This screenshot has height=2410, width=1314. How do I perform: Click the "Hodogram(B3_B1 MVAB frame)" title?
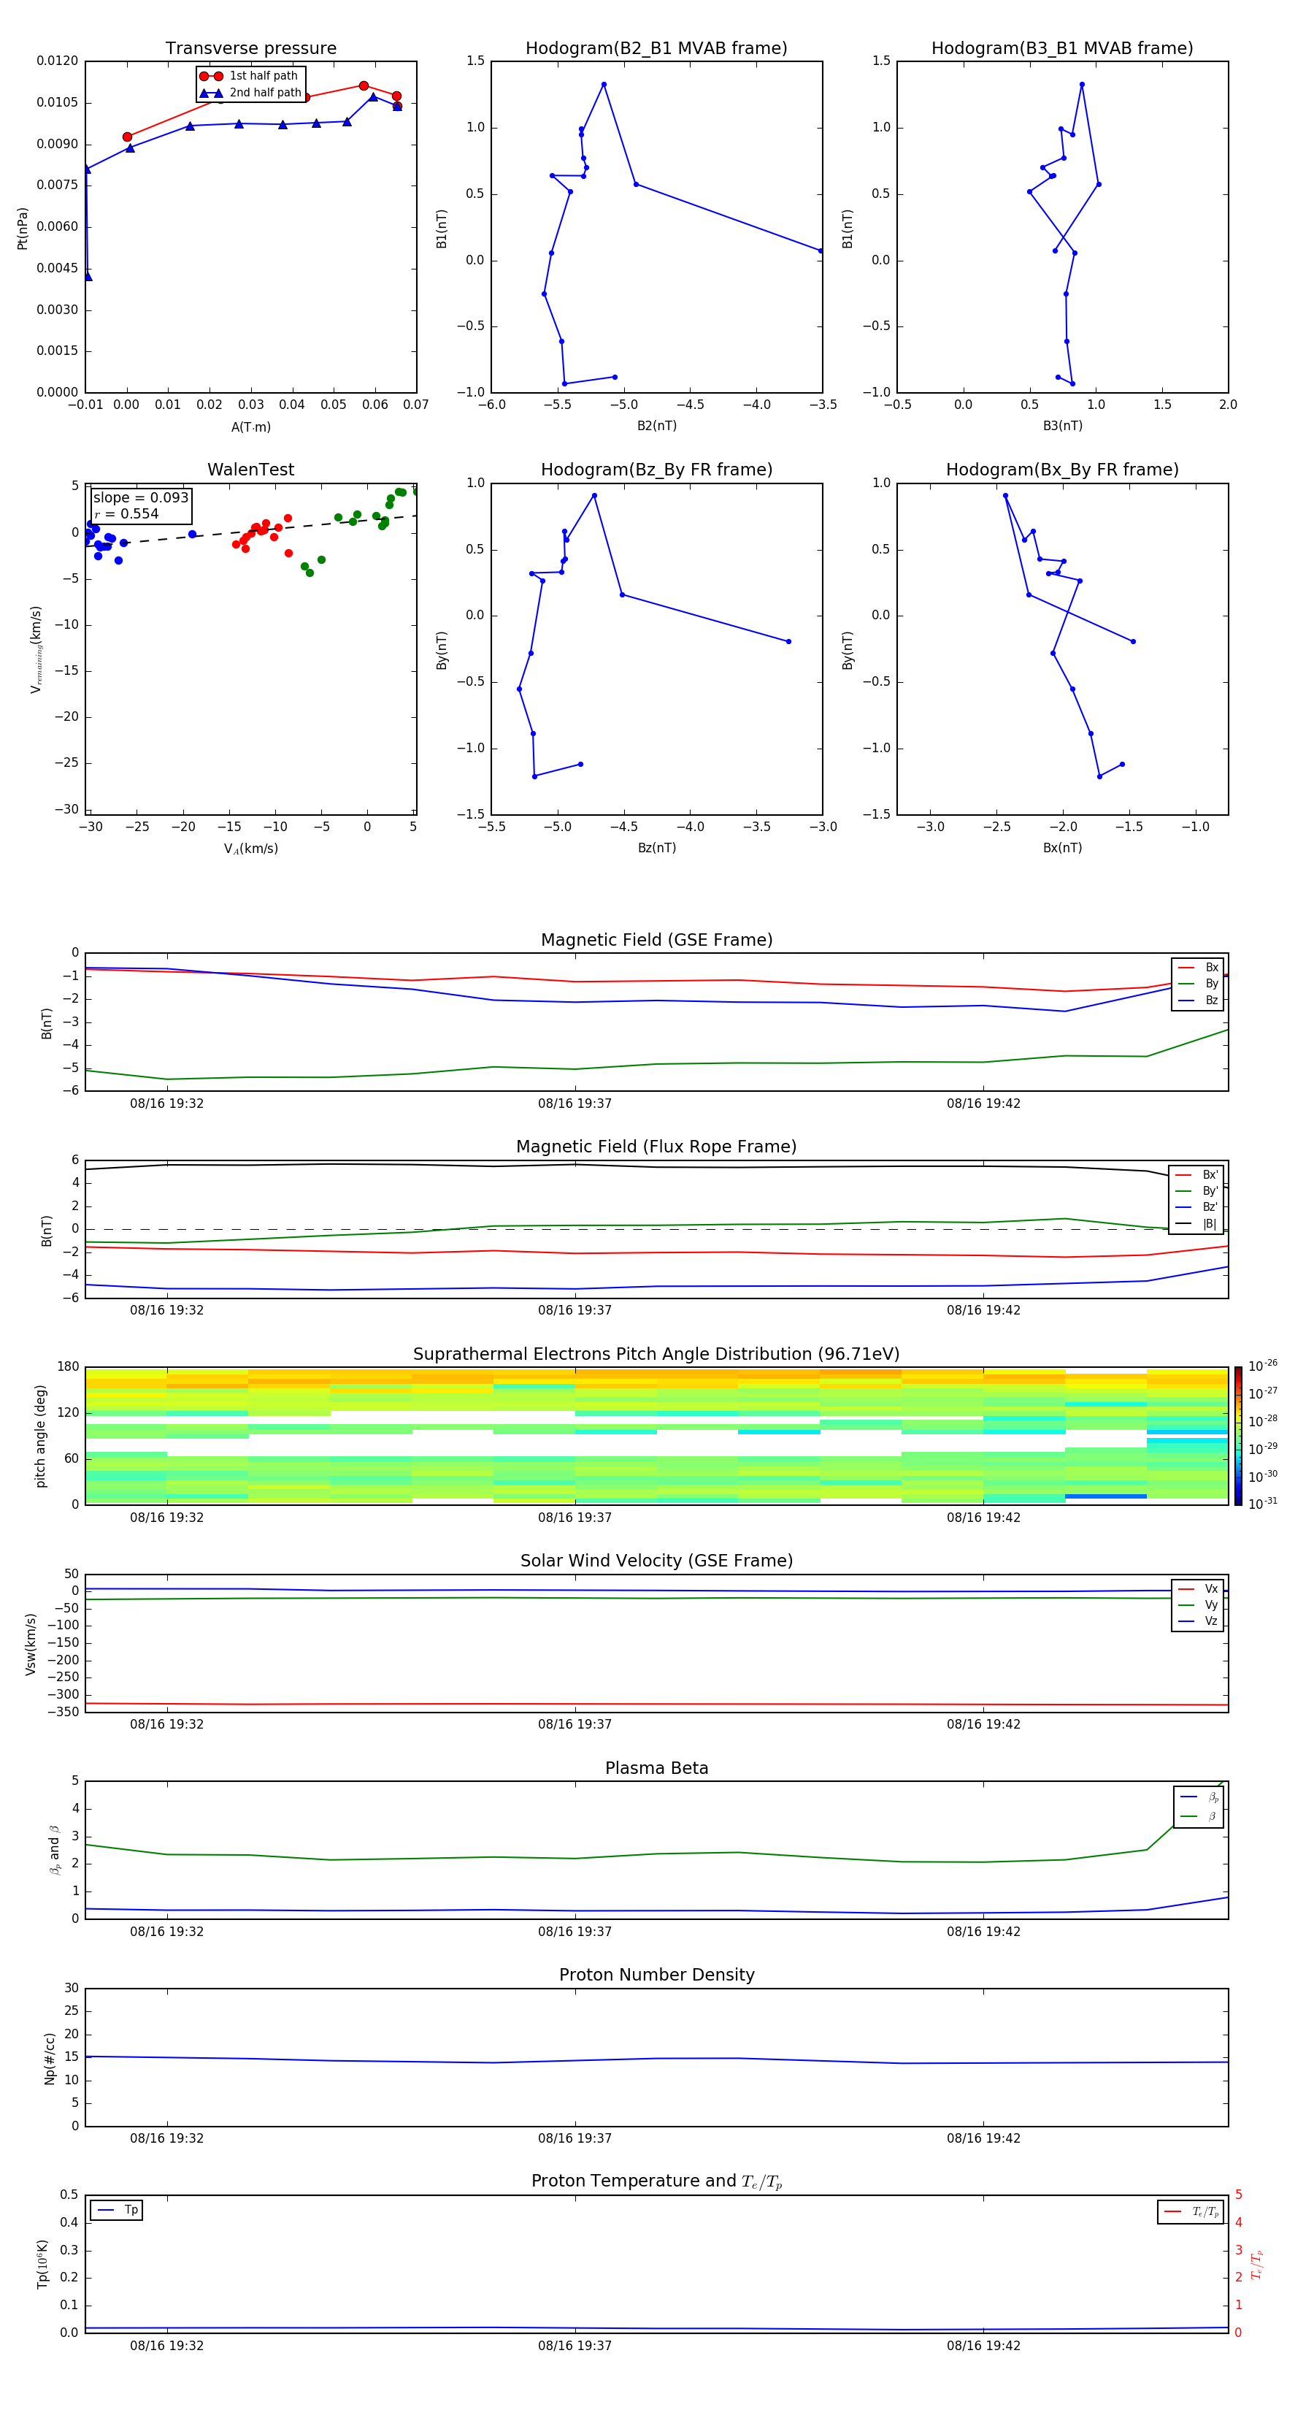coord(1062,49)
